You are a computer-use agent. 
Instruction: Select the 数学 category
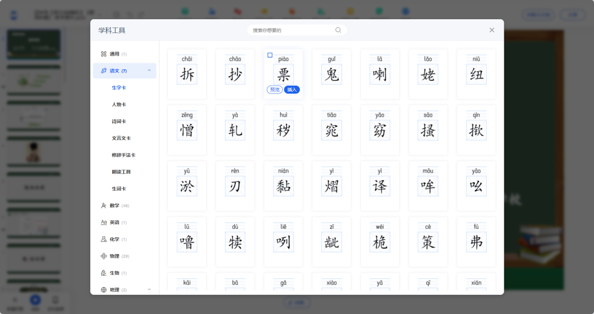124,206
